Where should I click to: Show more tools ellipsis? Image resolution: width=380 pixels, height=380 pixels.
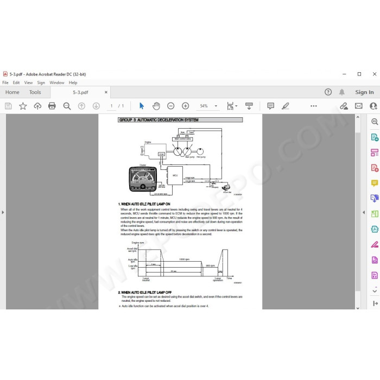314,106
